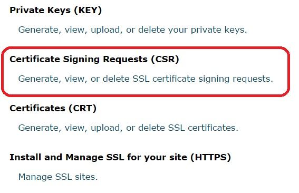Screen dimensions: 299x193
Task: Visit the SSL sites management page link
Action: click(58, 177)
